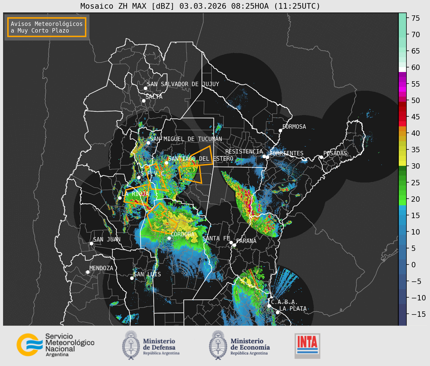Click the white dot marking San Salvador de Jujuy
The width and height of the screenshot is (430, 366).
[x=145, y=88]
